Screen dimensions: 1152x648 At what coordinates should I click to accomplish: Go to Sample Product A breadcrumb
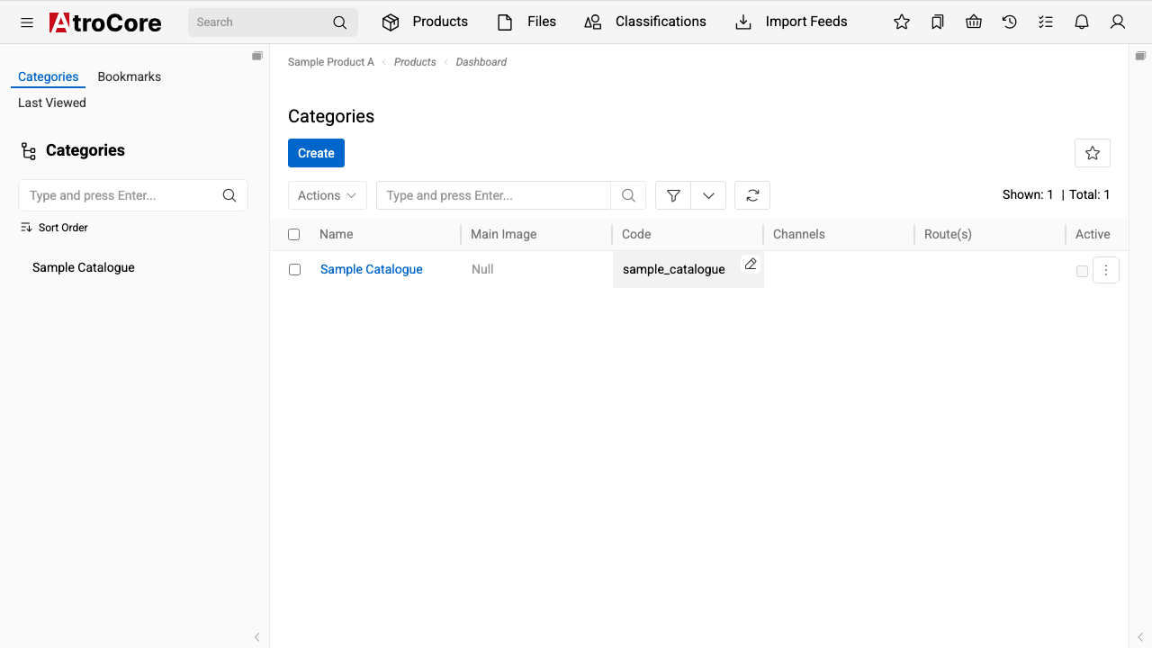331,62
